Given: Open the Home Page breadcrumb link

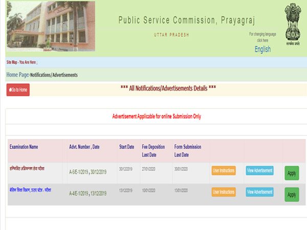Looking at the screenshot, I should tap(17, 75).
